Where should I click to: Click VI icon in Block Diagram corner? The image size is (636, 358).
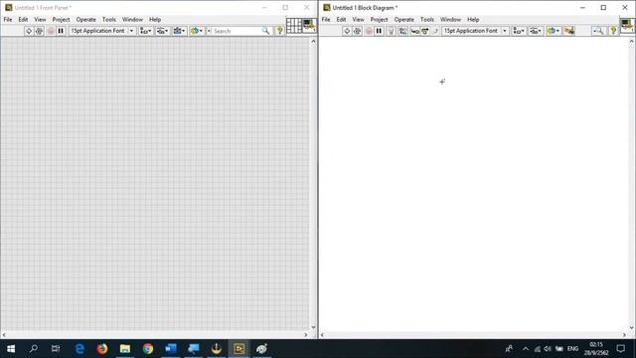[x=627, y=25]
